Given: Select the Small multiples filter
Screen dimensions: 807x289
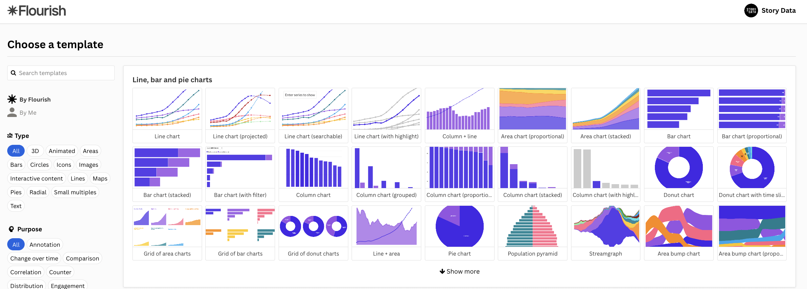Looking at the screenshot, I should click(x=75, y=192).
